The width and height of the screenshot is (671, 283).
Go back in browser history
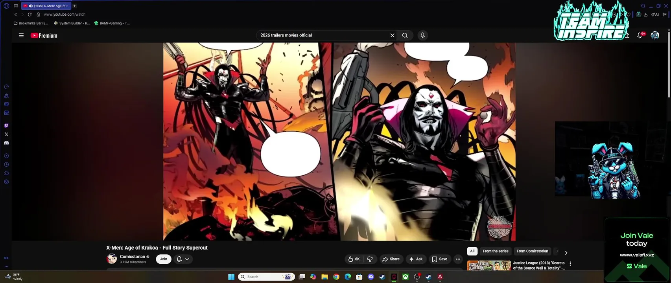(x=16, y=15)
